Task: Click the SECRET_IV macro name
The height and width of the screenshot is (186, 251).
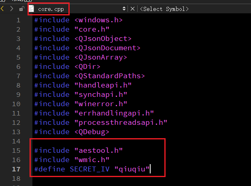Action: tap(89, 169)
